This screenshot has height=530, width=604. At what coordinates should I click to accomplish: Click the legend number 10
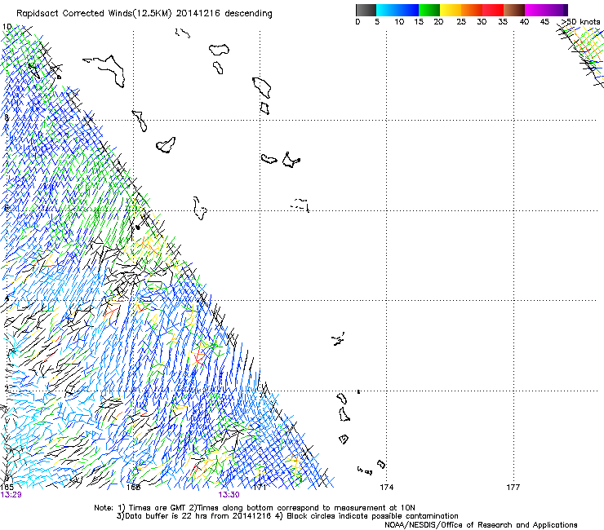pos(399,22)
